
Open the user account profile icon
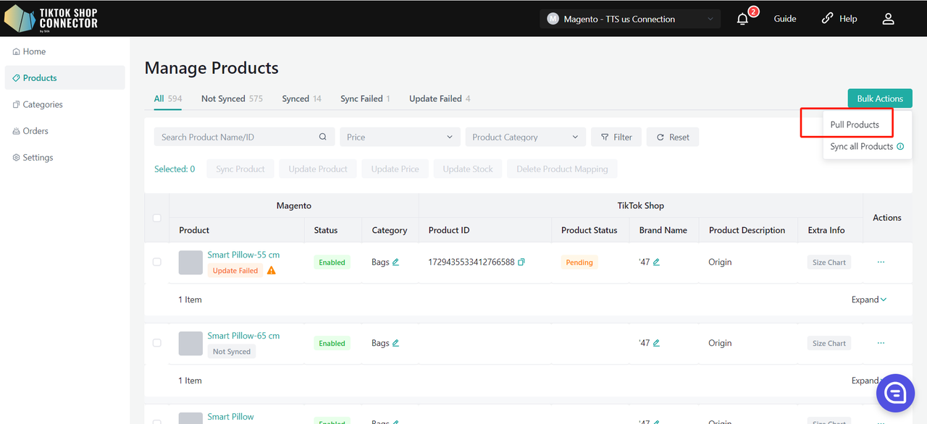(888, 19)
